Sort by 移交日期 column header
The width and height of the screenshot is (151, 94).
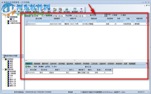tap(33, 70)
